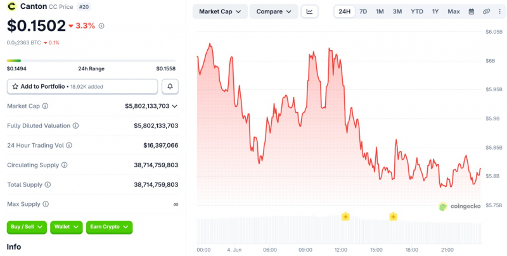
Task: Select the 3M time range tab
Action: tap(397, 11)
